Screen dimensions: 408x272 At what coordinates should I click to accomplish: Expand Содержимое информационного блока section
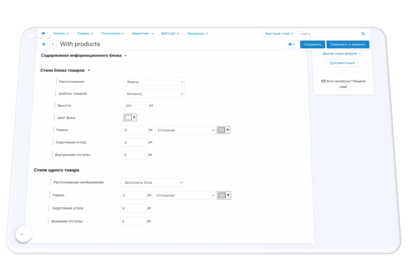pyautogui.click(x=83, y=55)
